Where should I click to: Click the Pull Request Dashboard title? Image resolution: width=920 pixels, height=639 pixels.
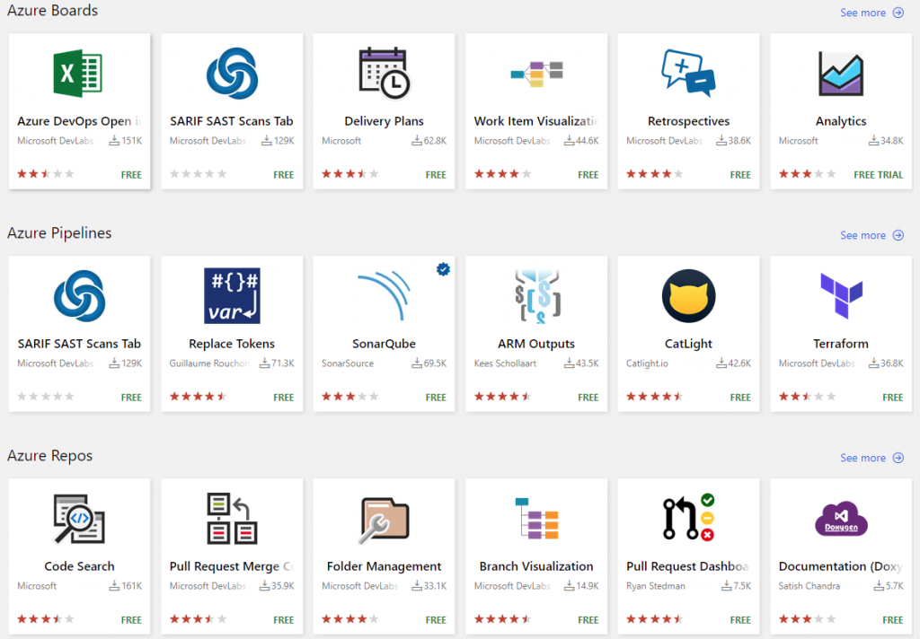point(687,566)
